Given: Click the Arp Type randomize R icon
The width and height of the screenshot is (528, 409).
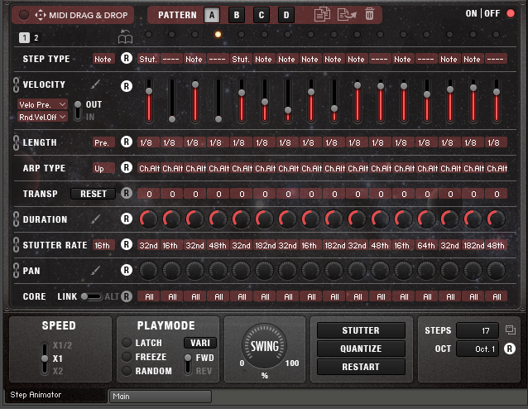Looking at the screenshot, I should [x=127, y=167].
